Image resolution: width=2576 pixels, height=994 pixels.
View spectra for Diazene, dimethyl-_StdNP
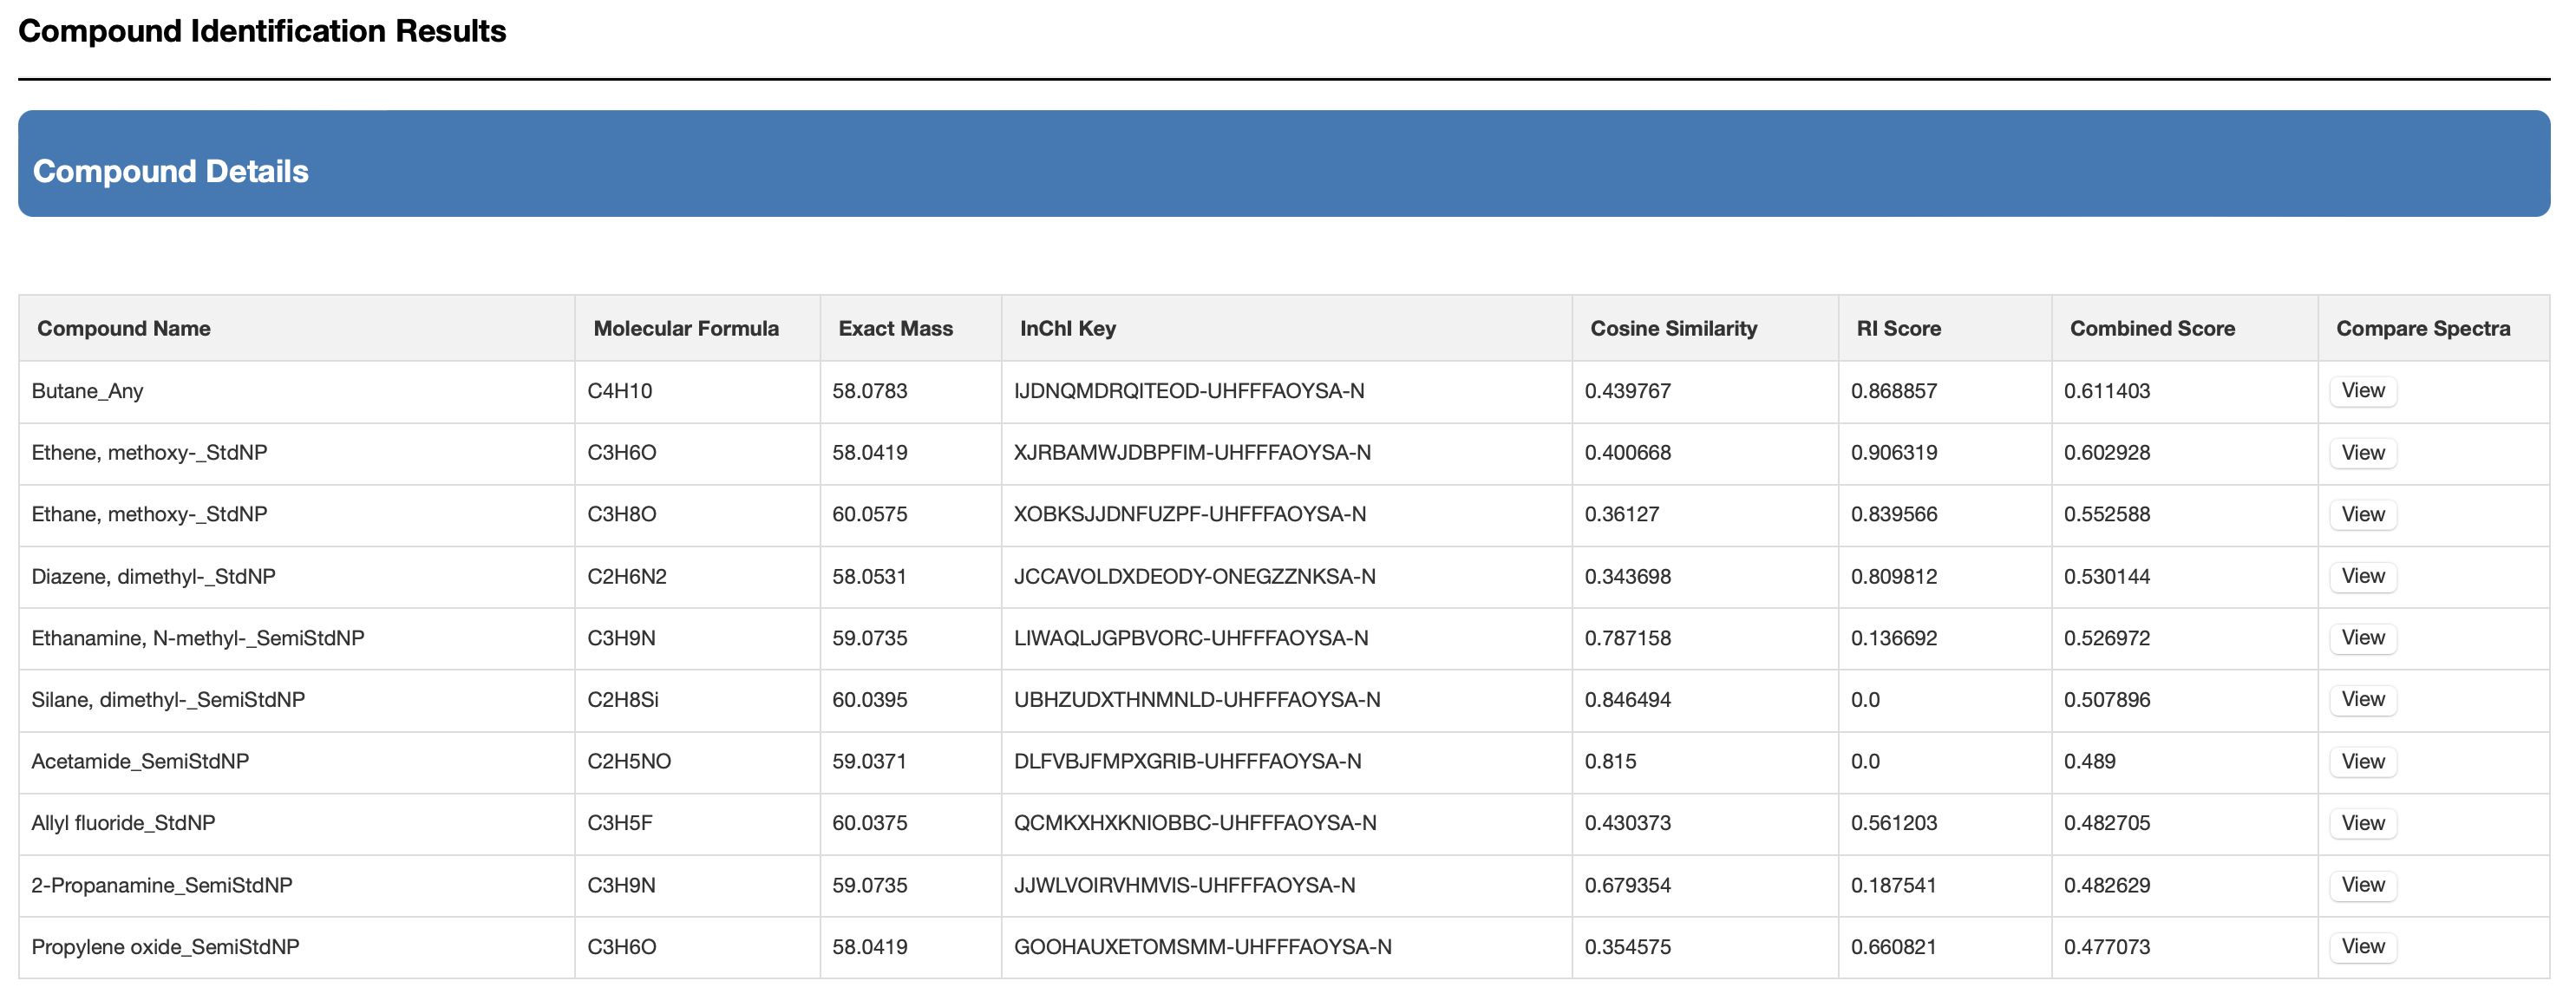coord(2362,576)
